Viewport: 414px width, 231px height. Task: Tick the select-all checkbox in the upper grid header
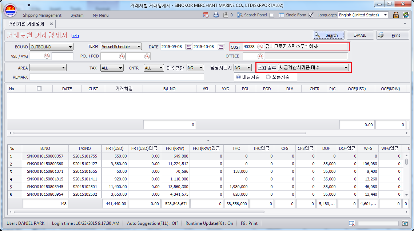39,89
